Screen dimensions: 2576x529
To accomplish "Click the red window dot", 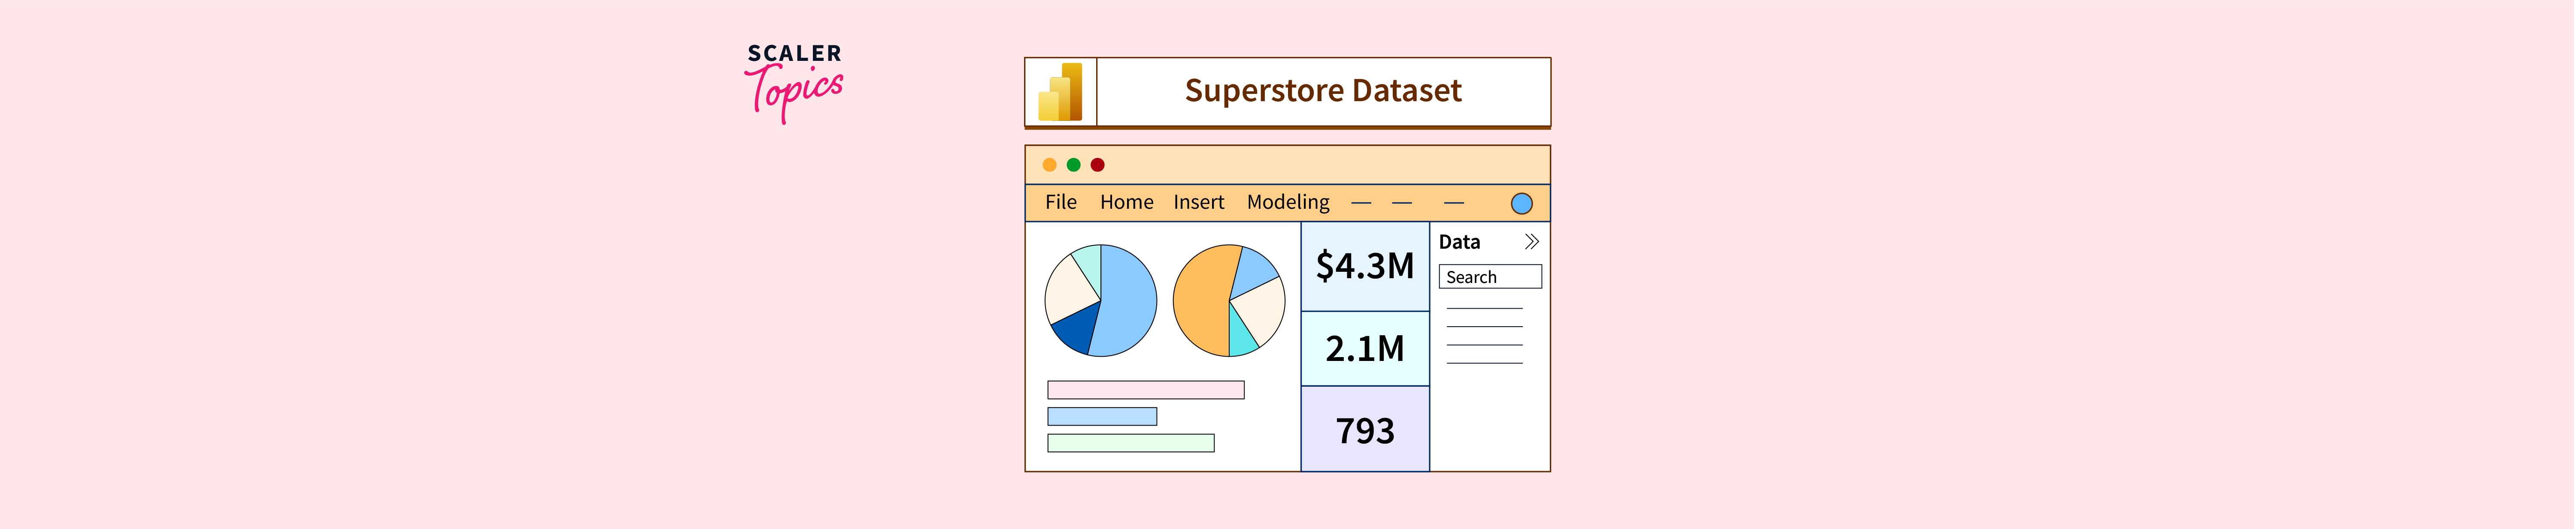I will pyautogui.click(x=1097, y=165).
